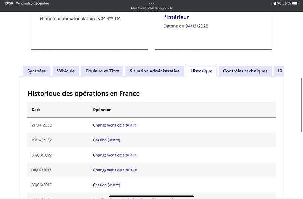Switch to the Synthèse tab
This screenshot has width=303, height=199.
click(37, 71)
